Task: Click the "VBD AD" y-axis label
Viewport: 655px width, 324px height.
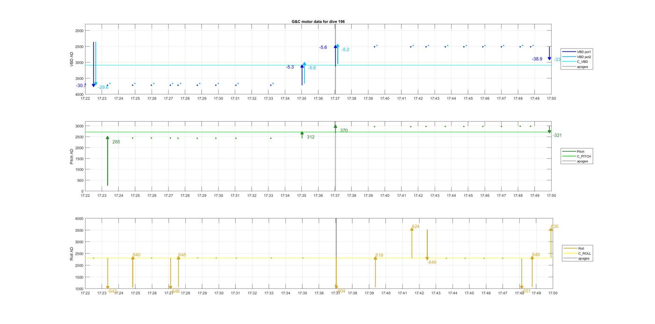Action: [72, 59]
